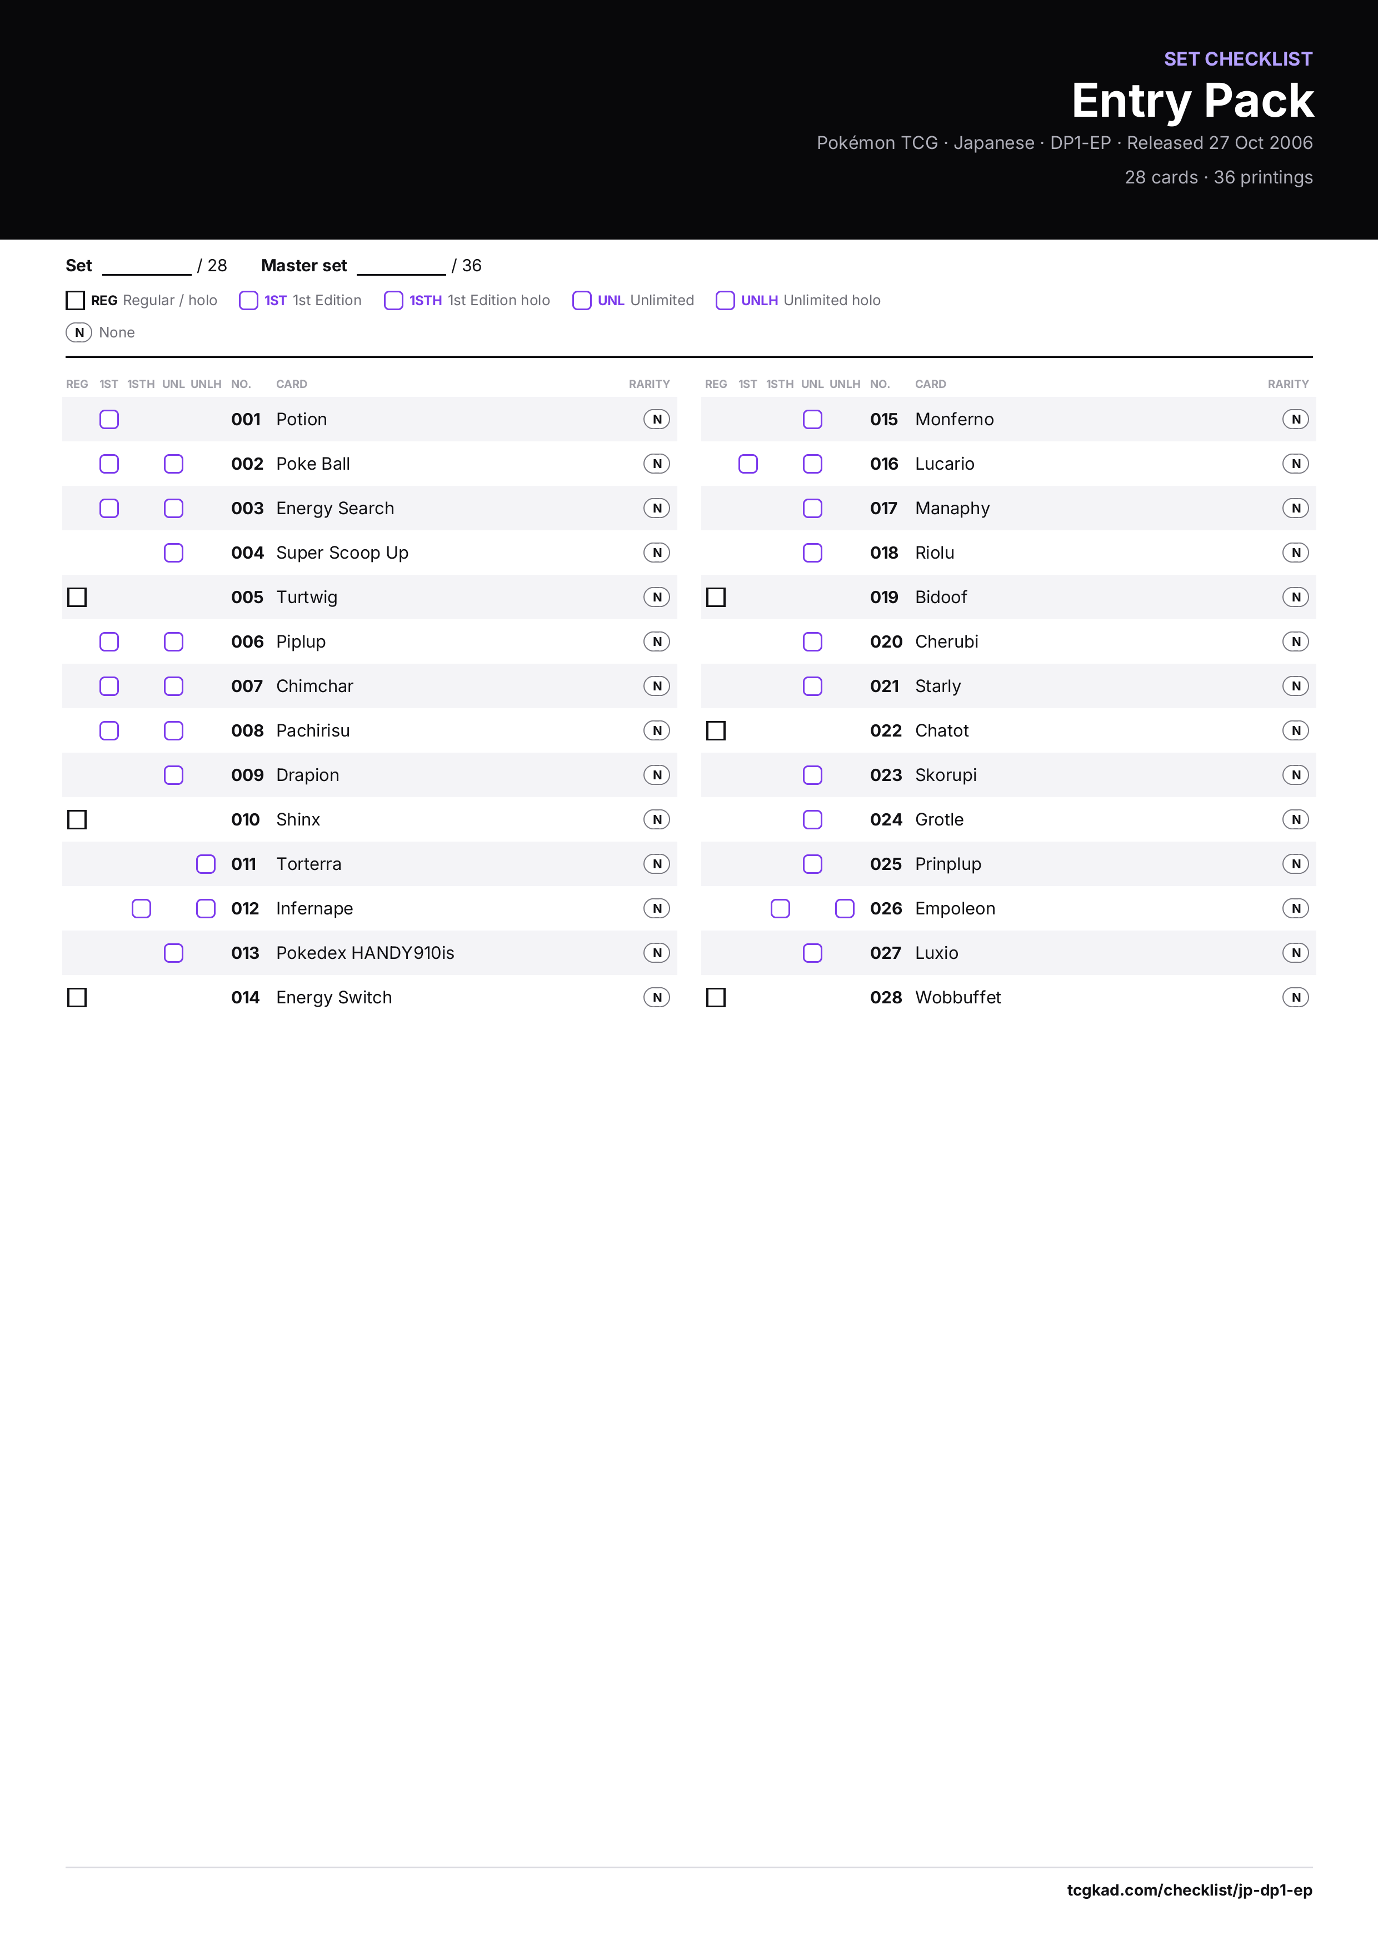Click the N rarity badge for Energy Switch

click(x=656, y=997)
